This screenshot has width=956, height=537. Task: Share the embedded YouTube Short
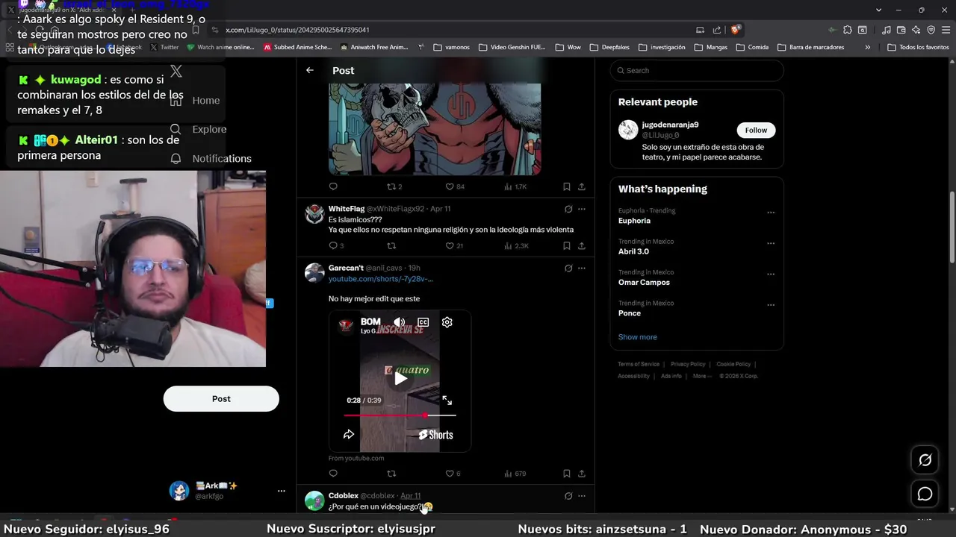click(x=349, y=434)
